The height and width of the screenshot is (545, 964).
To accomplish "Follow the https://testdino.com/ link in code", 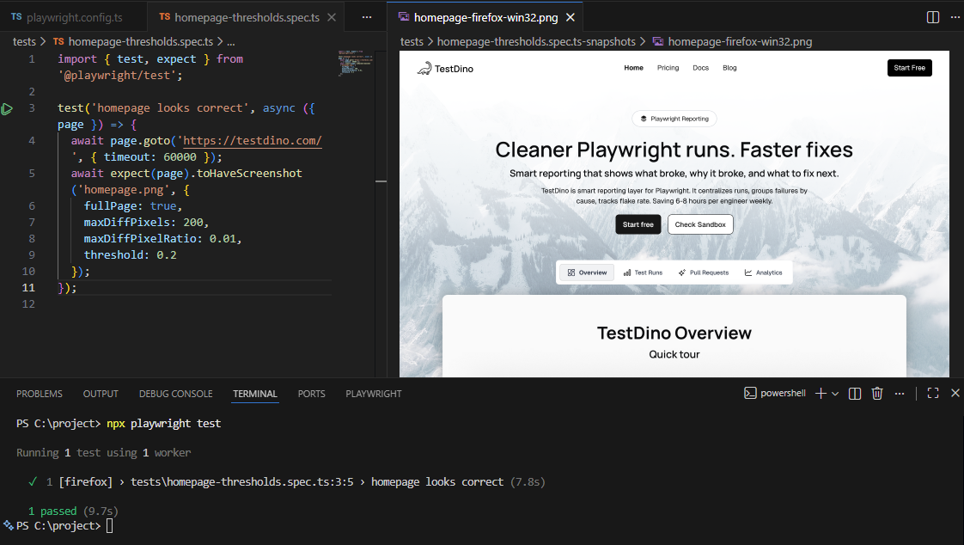I will point(252,141).
